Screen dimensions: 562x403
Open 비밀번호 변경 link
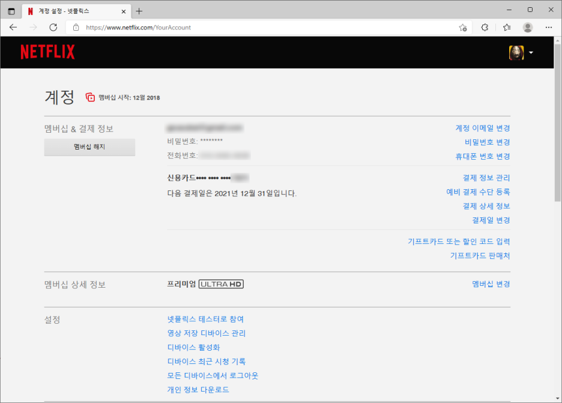tap(487, 142)
